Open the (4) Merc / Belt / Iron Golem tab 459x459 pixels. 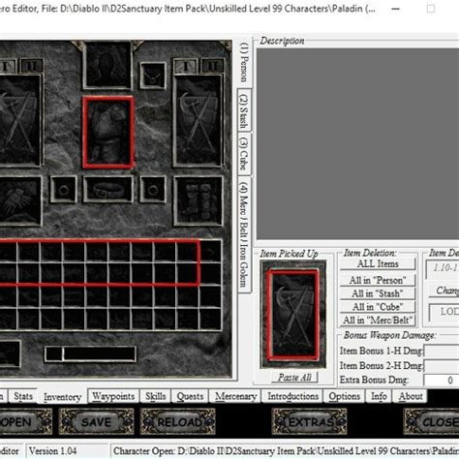pos(245,234)
